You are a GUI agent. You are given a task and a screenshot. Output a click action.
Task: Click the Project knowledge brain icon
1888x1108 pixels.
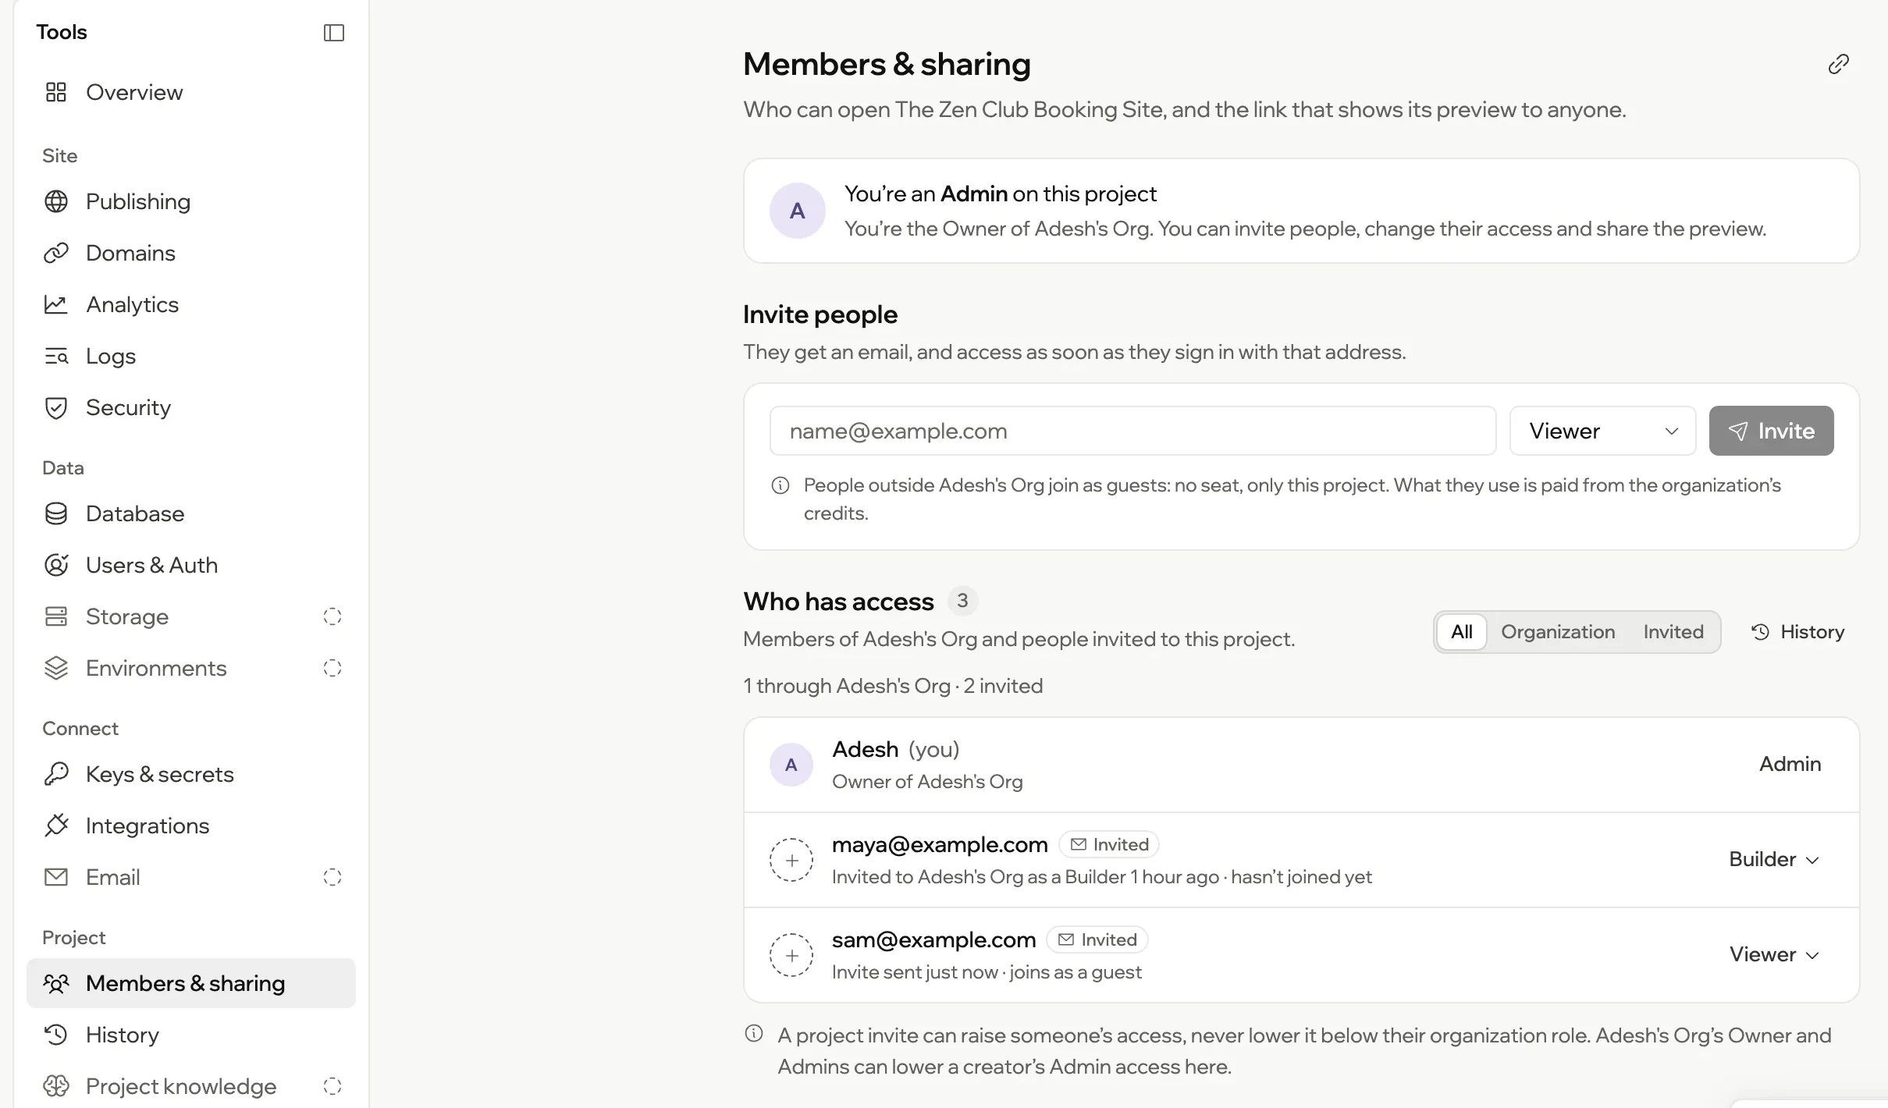pyautogui.click(x=56, y=1086)
